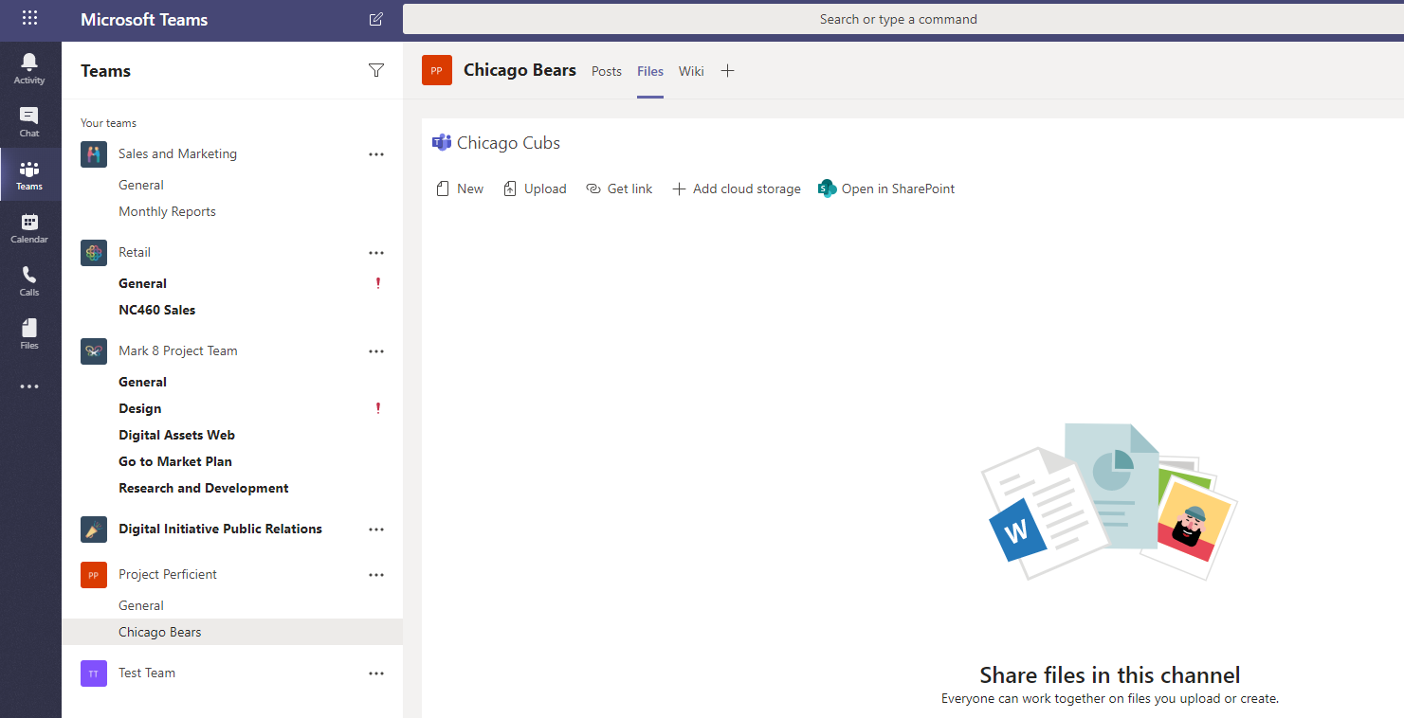Open the Calls section
The height and width of the screenshot is (718, 1404).
(29, 278)
